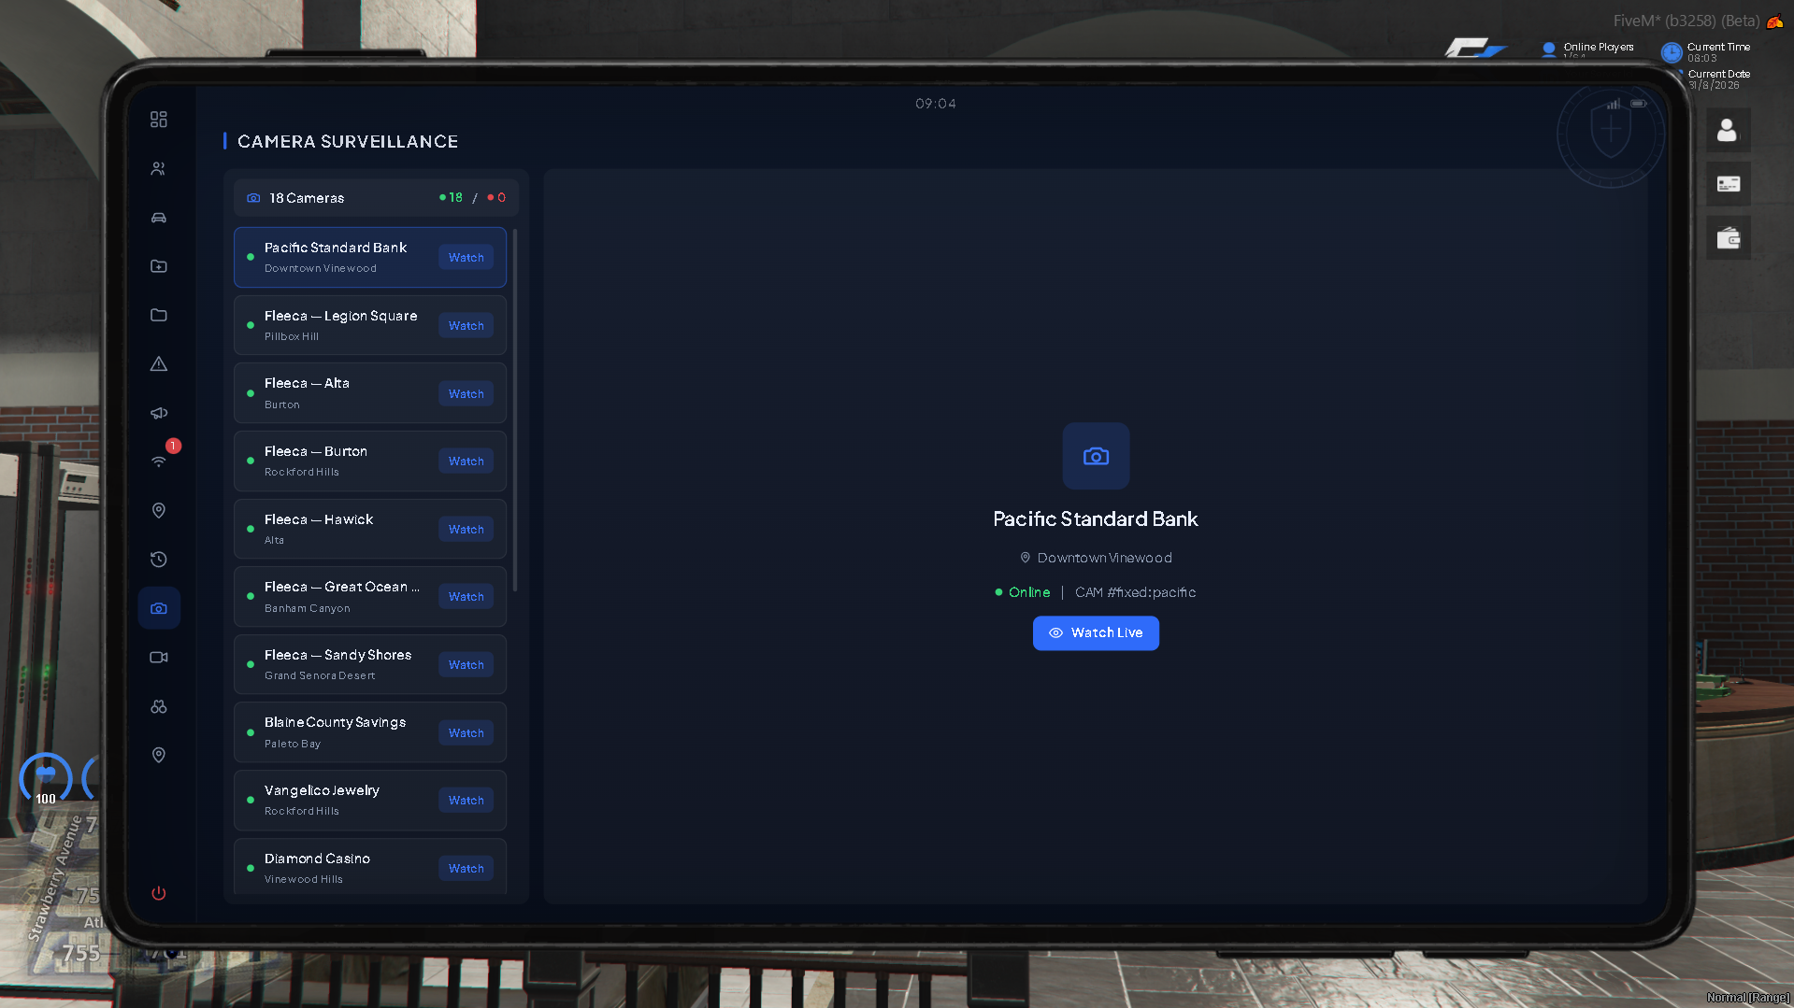The height and width of the screenshot is (1008, 1794).
Task: Click the map pin icon below the wifi icon
Action: (159, 510)
